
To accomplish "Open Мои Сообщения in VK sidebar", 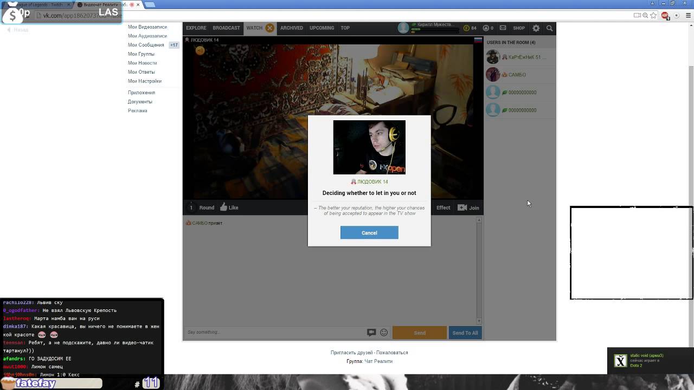I will click(146, 45).
